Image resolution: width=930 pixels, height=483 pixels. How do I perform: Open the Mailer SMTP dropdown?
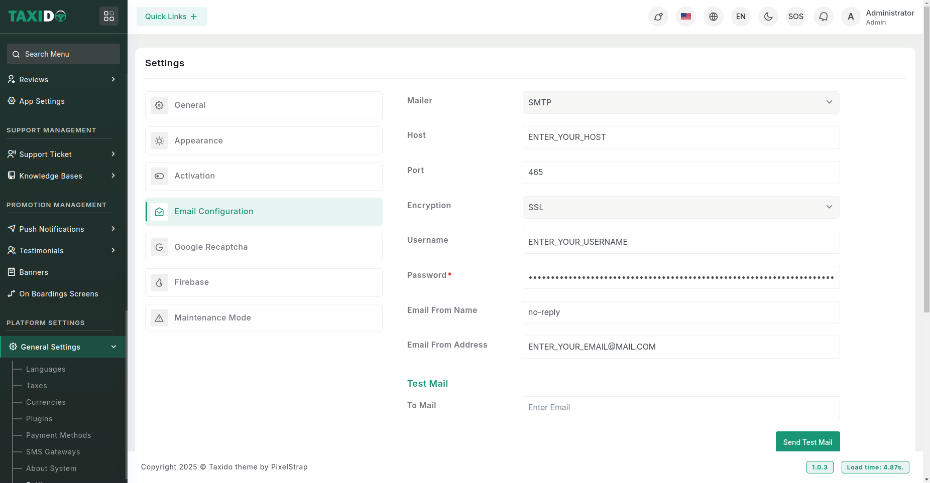tap(681, 102)
